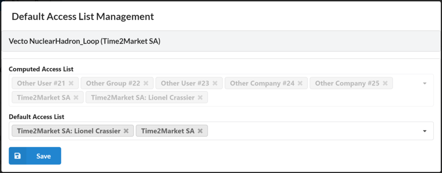Open the Default Access List dropdown arrow
The width and height of the screenshot is (442, 173).
pyautogui.click(x=425, y=131)
